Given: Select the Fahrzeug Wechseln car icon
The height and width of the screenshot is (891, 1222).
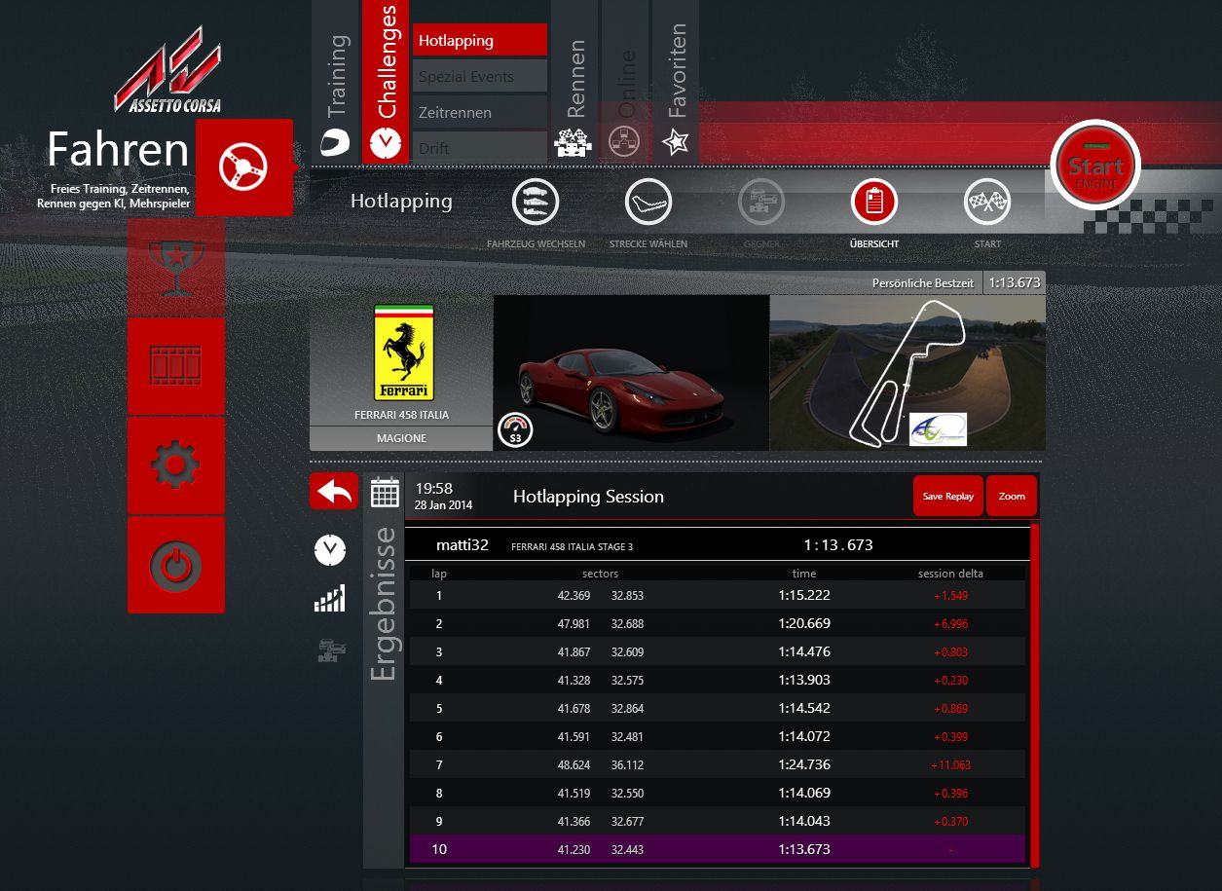Looking at the screenshot, I should point(536,203).
